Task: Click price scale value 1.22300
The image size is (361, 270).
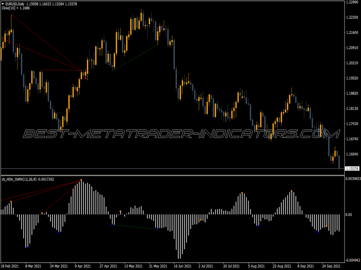Action: tap(352, 18)
